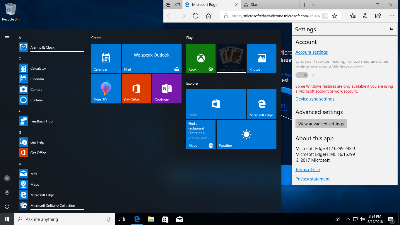Open the tab preview dropdown chevron
The image size is (400, 225).
coord(314,5)
